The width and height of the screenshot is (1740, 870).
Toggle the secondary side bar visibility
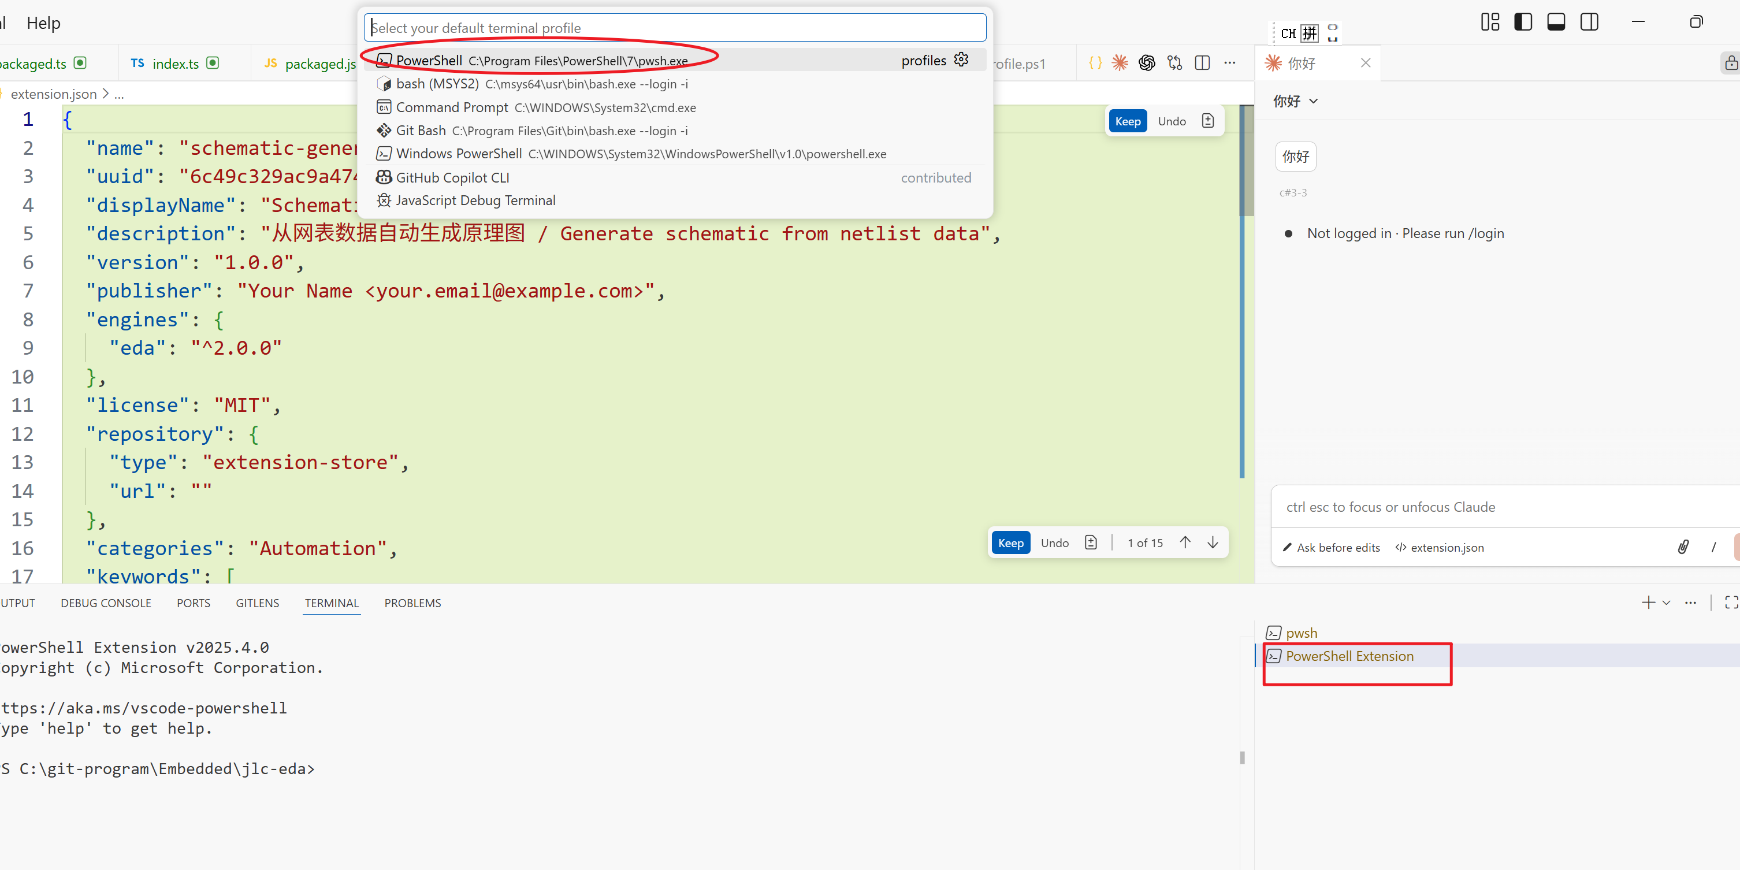pyautogui.click(x=1589, y=21)
